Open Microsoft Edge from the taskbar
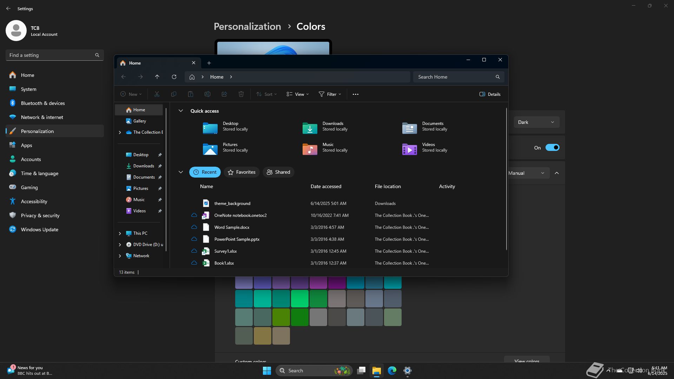674x379 pixels. coord(392,371)
